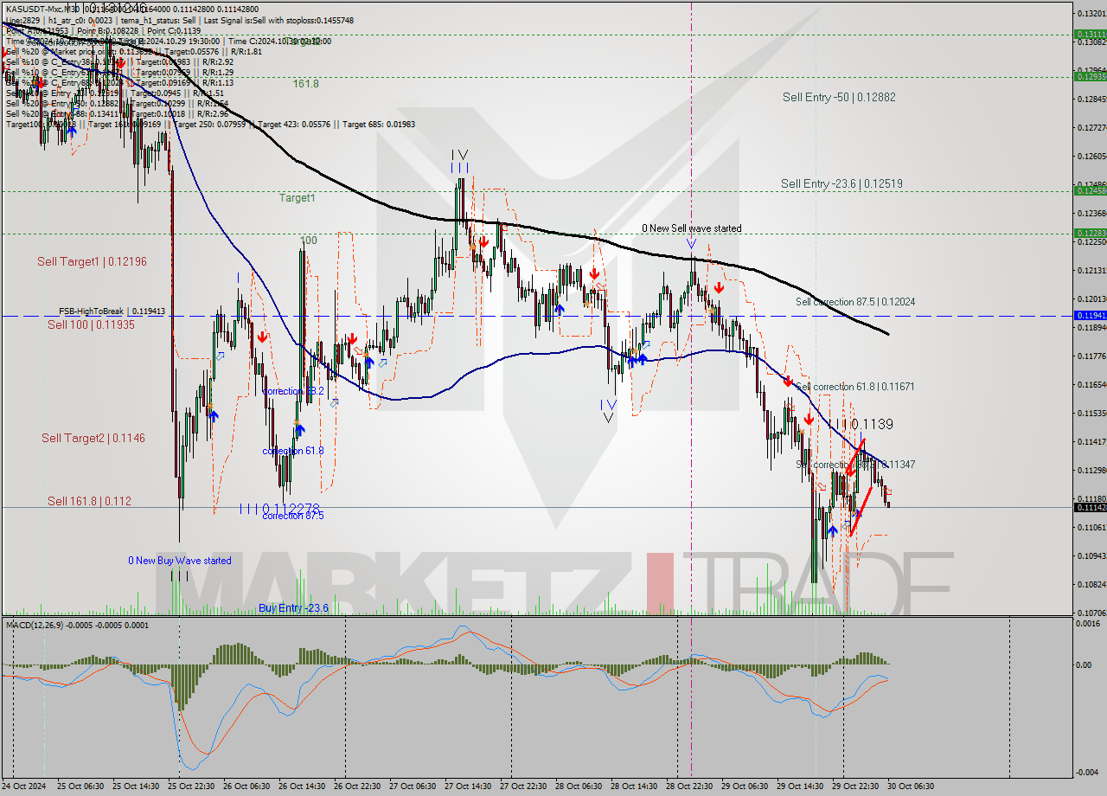This screenshot has width=1107, height=796.
Task: Select the 'Sell 161.8 | 0.112' label
Action: 89,501
